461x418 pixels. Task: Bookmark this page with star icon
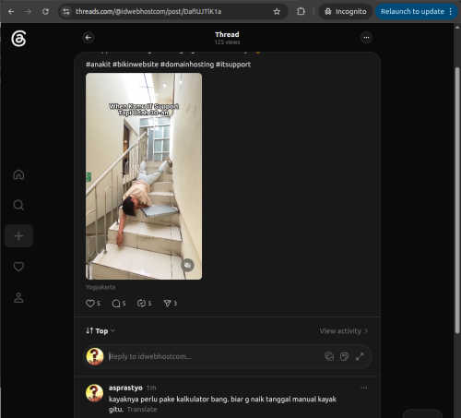tap(277, 12)
